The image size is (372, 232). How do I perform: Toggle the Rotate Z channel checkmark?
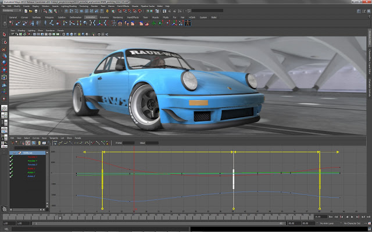click(x=11, y=176)
